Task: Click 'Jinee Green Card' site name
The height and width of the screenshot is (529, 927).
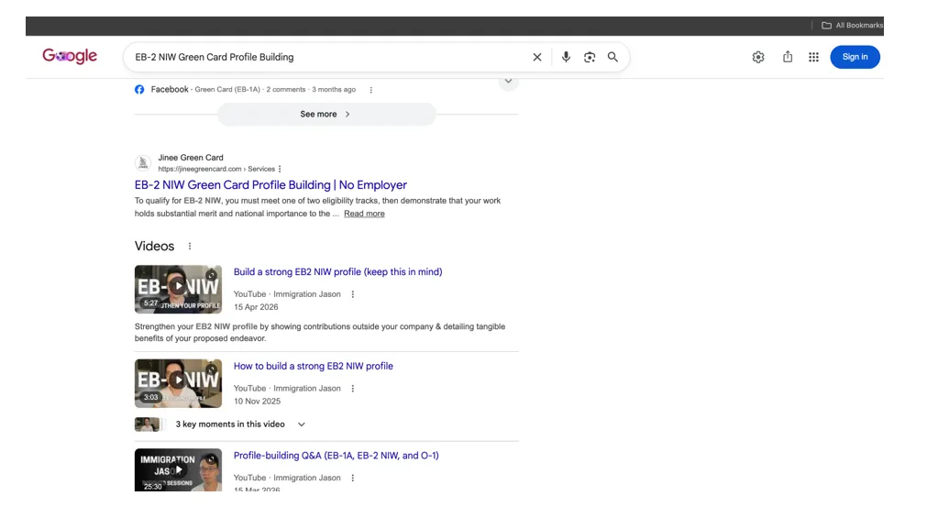Action: coord(191,158)
